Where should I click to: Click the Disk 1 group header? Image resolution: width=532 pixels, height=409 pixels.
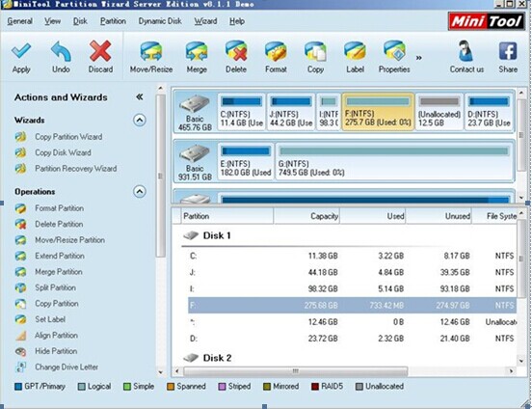pos(207,235)
